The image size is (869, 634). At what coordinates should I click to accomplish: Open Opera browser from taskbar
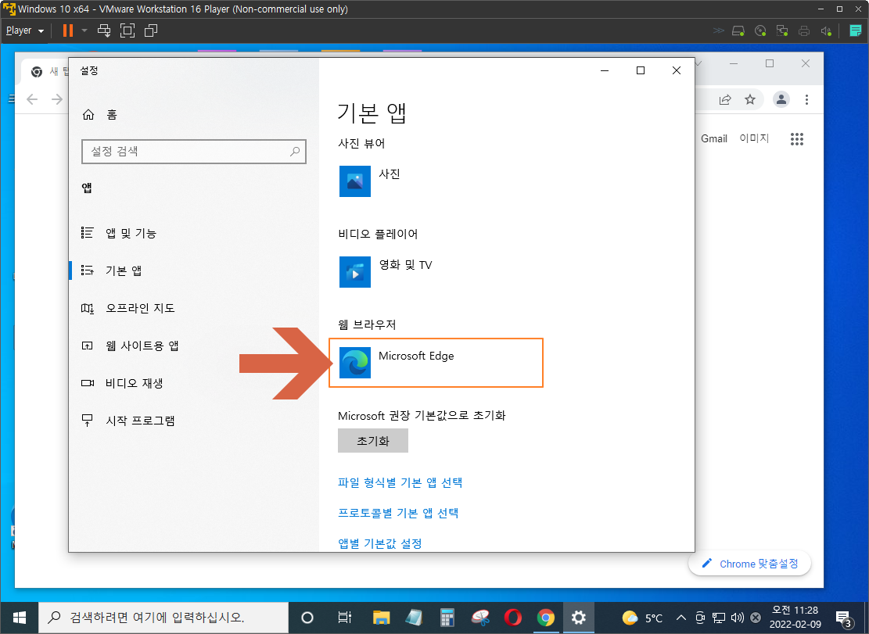(x=513, y=618)
